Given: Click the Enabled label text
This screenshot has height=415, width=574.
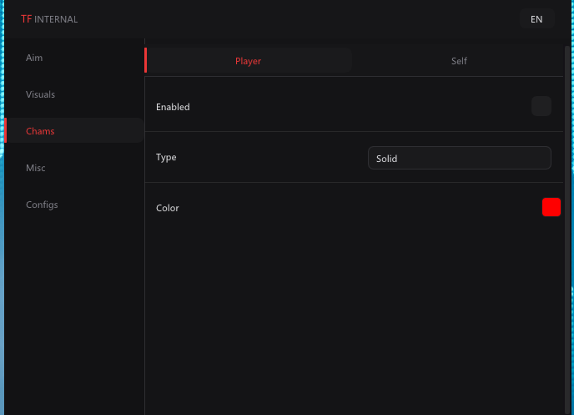Looking at the screenshot, I should [x=173, y=107].
